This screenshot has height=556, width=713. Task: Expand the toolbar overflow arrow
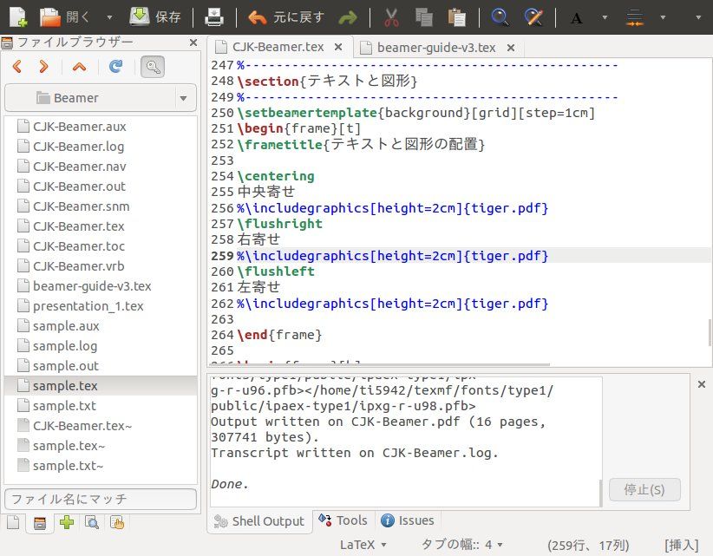tap(698, 17)
